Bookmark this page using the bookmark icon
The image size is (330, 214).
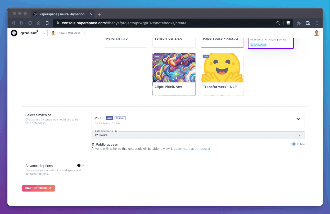point(47,23)
